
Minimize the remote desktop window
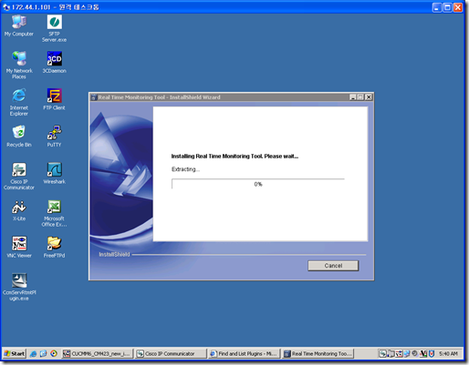tap(436, 7)
